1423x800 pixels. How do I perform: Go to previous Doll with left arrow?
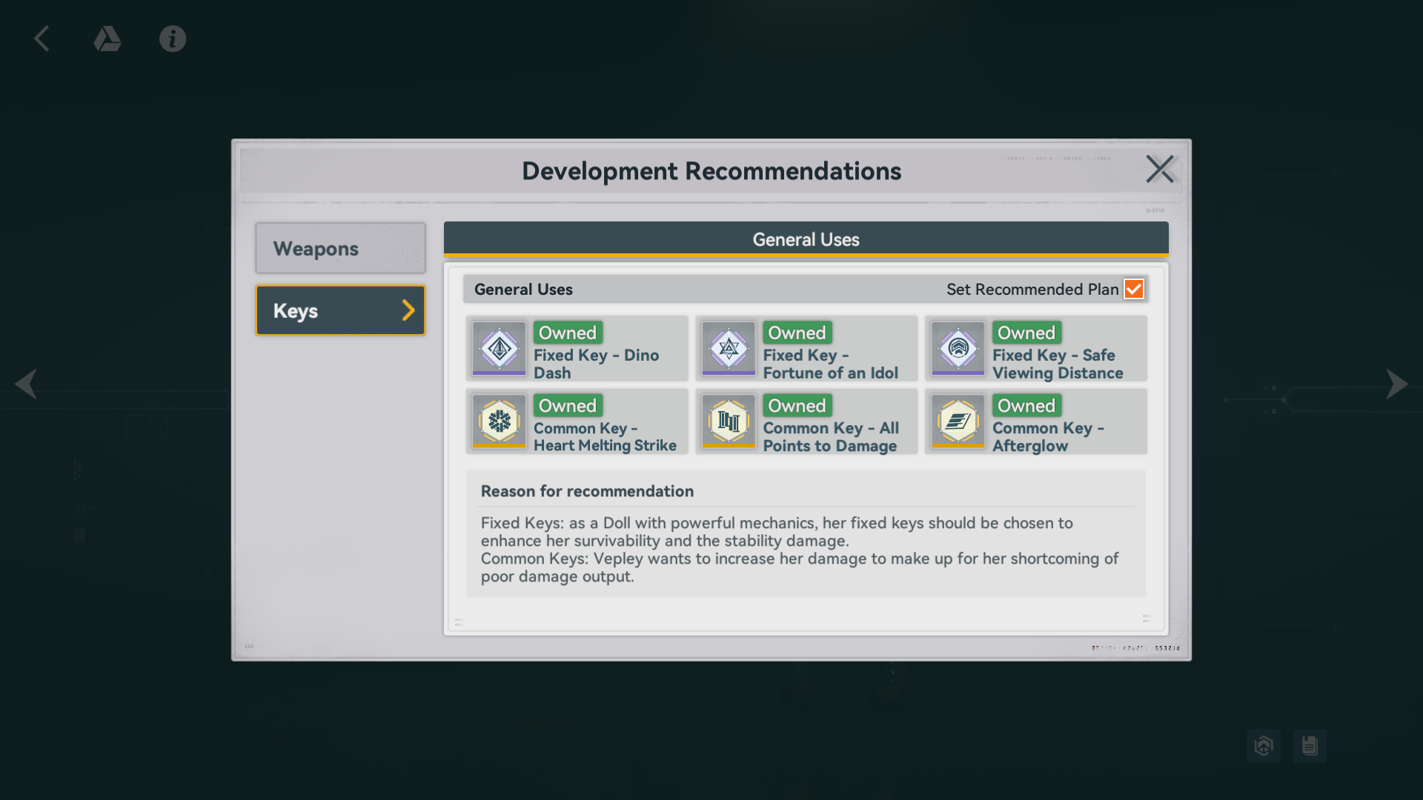pyautogui.click(x=26, y=384)
